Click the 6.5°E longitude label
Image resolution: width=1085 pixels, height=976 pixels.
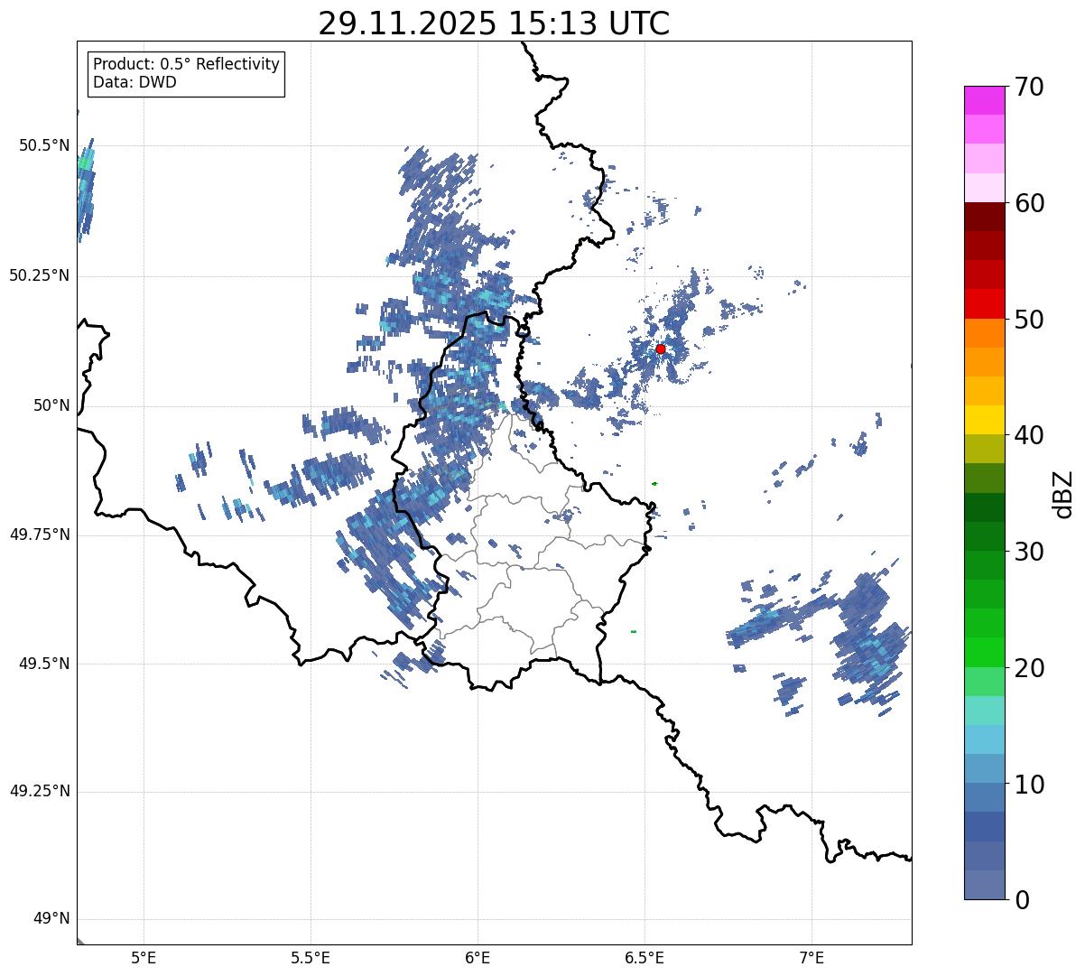tap(645, 958)
